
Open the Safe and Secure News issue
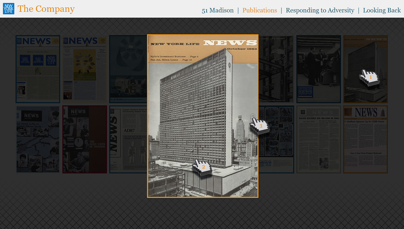click(x=38, y=69)
